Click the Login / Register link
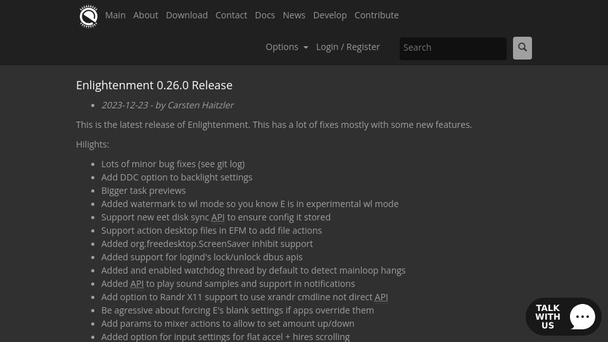The width and height of the screenshot is (608, 342). tap(348, 47)
